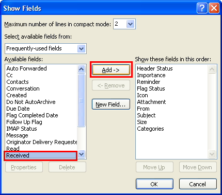Click the available fields scroll up arrow
Viewport: 222px width, 195px height.
pos(81,69)
